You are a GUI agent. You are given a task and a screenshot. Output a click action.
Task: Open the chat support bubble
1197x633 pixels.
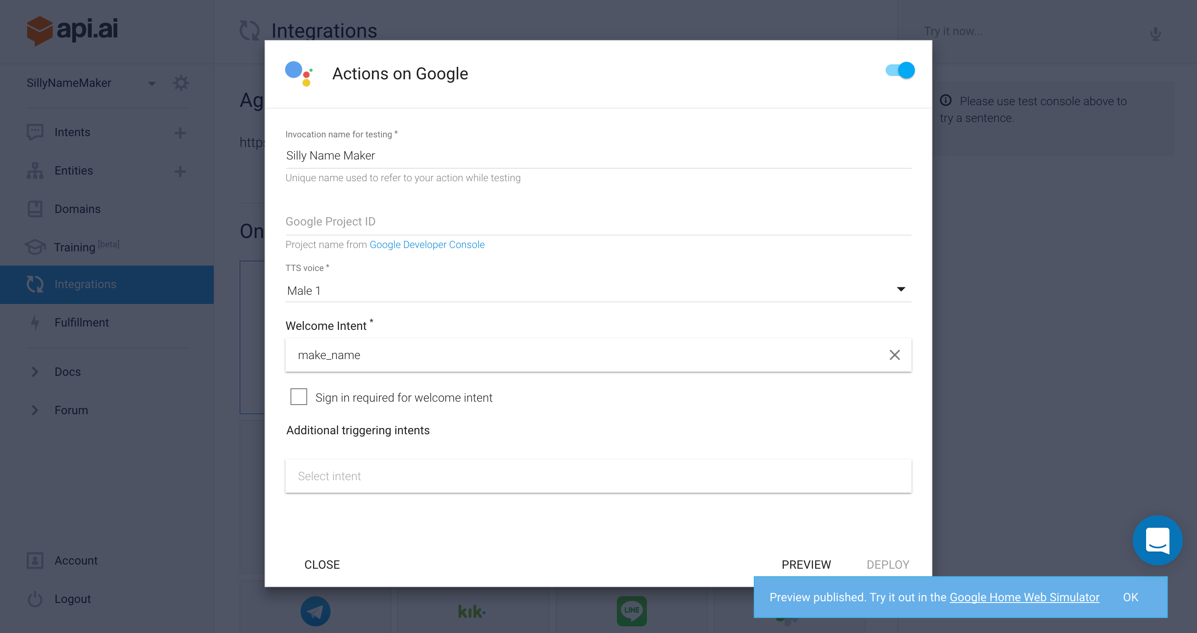tap(1157, 540)
